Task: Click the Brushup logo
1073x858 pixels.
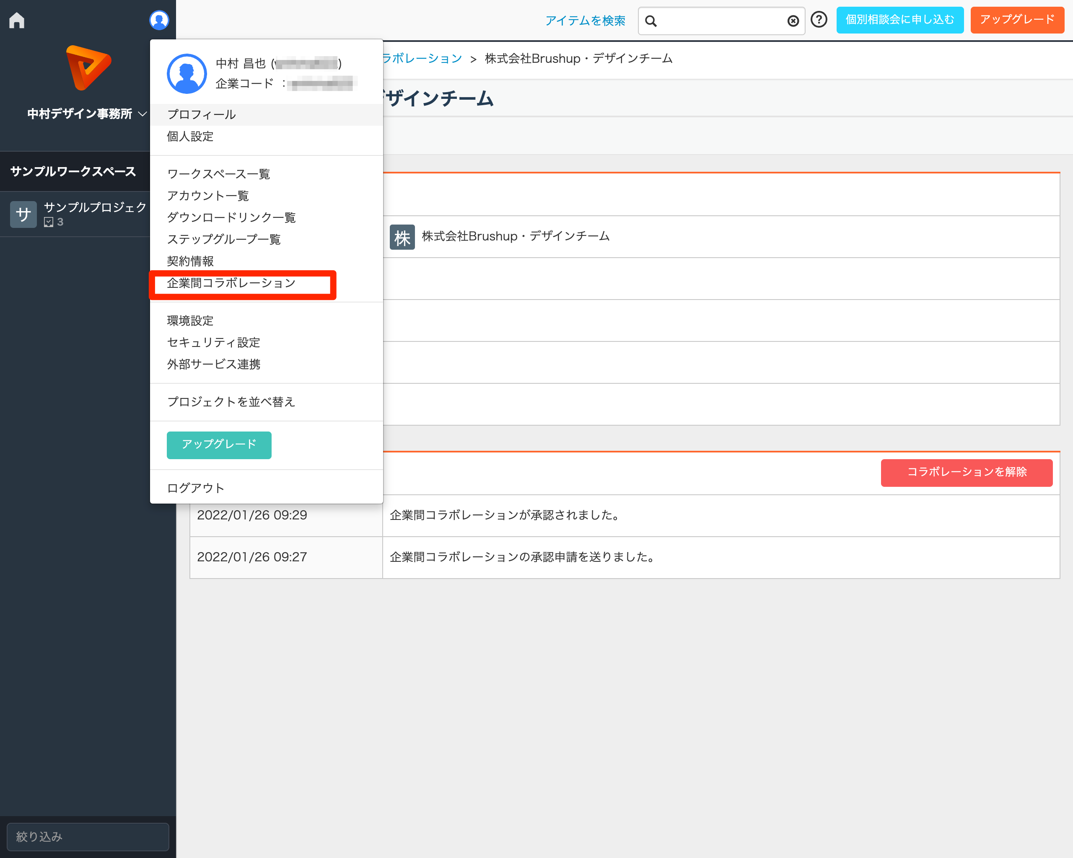Action: (88, 68)
